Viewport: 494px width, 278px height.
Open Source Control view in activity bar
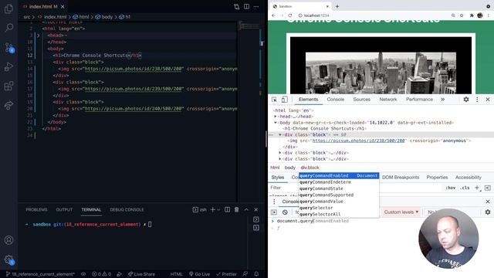point(8,48)
